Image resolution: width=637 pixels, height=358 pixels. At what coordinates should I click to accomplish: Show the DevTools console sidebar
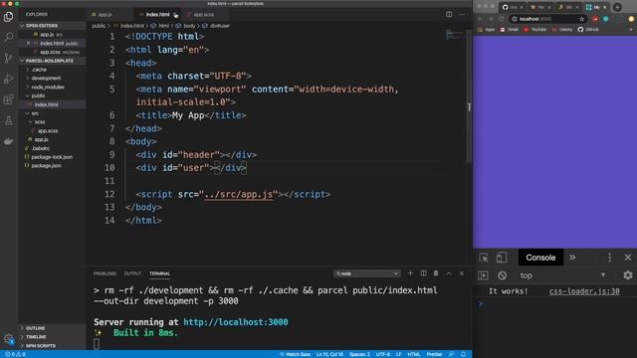[483, 275]
